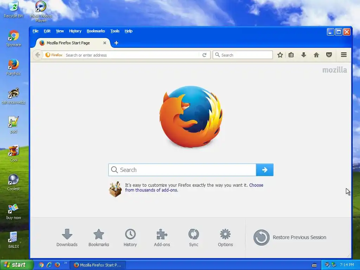360x270 pixels.
Task: Close the Mozilla Firefox Start Page tab
Action: click(105, 43)
